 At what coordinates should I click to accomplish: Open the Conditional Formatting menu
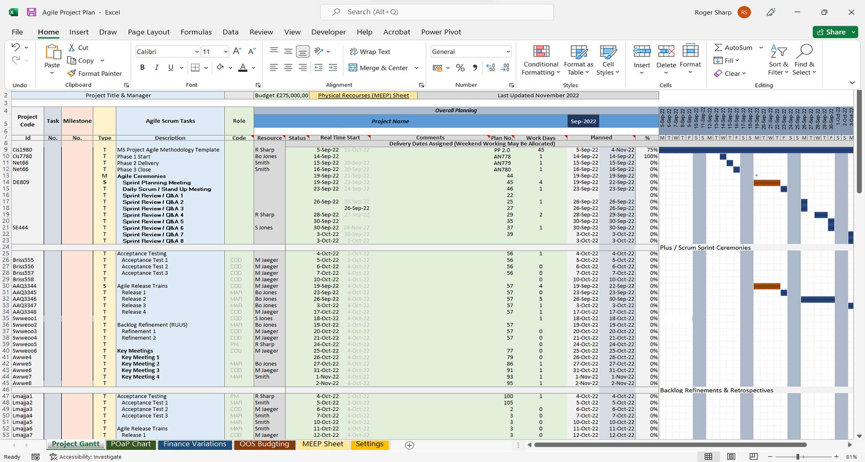(x=541, y=60)
